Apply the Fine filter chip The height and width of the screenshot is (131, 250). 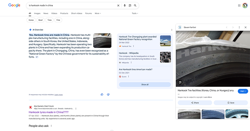(58, 20)
